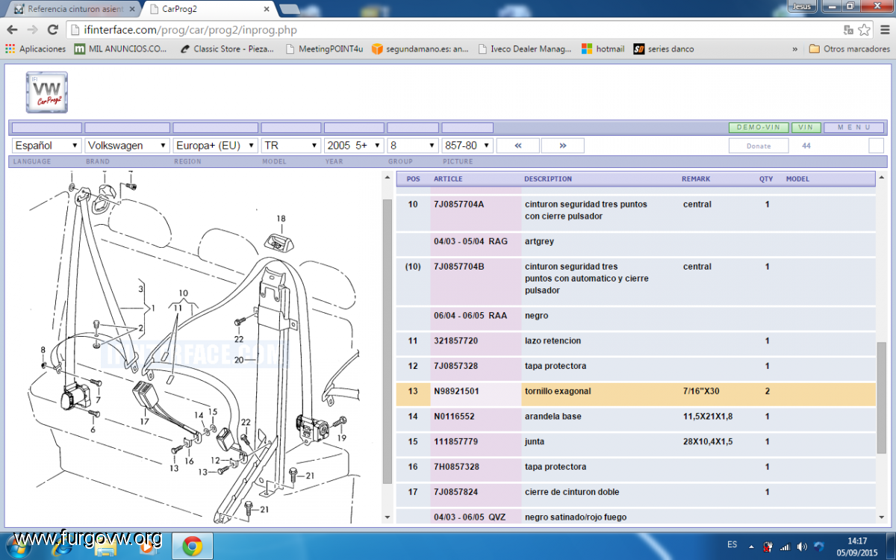896x560 pixels.
Task: Click the VW CarProg2 logo icon
Action: coord(46,93)
